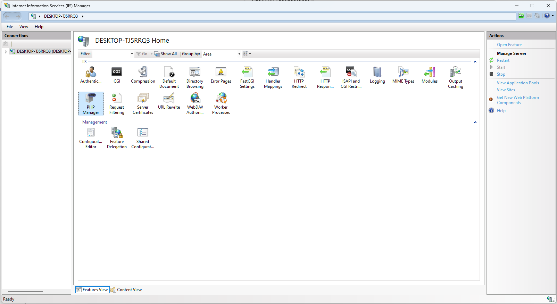Open the Configuration Editor

click(91, 138)
